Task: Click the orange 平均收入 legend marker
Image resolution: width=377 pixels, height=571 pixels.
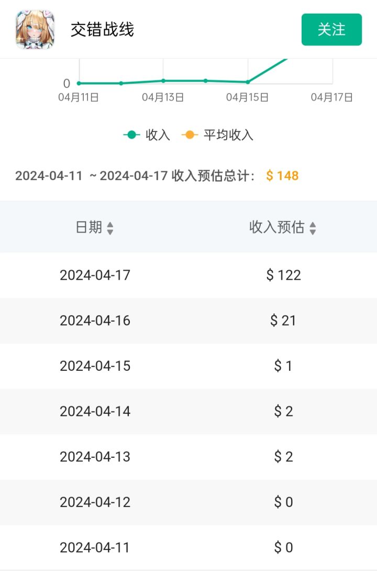Action: click(x=189, y=135)
